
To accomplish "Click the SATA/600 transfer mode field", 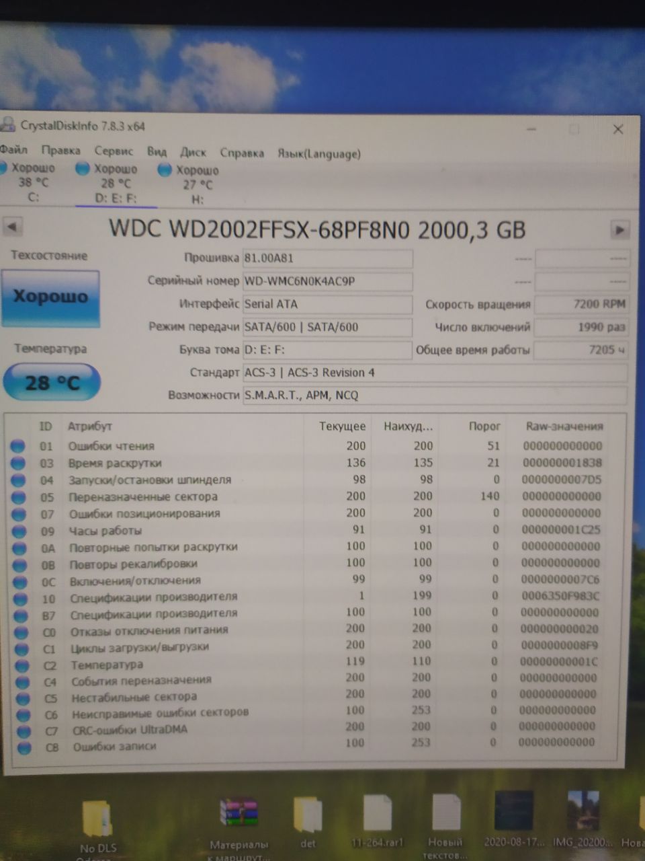I will tap(327, 328).
